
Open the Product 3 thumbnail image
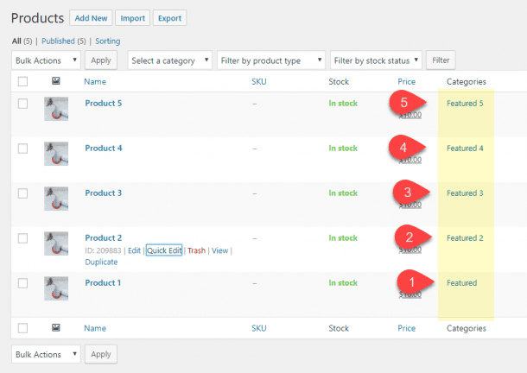(x=56, y=199)
